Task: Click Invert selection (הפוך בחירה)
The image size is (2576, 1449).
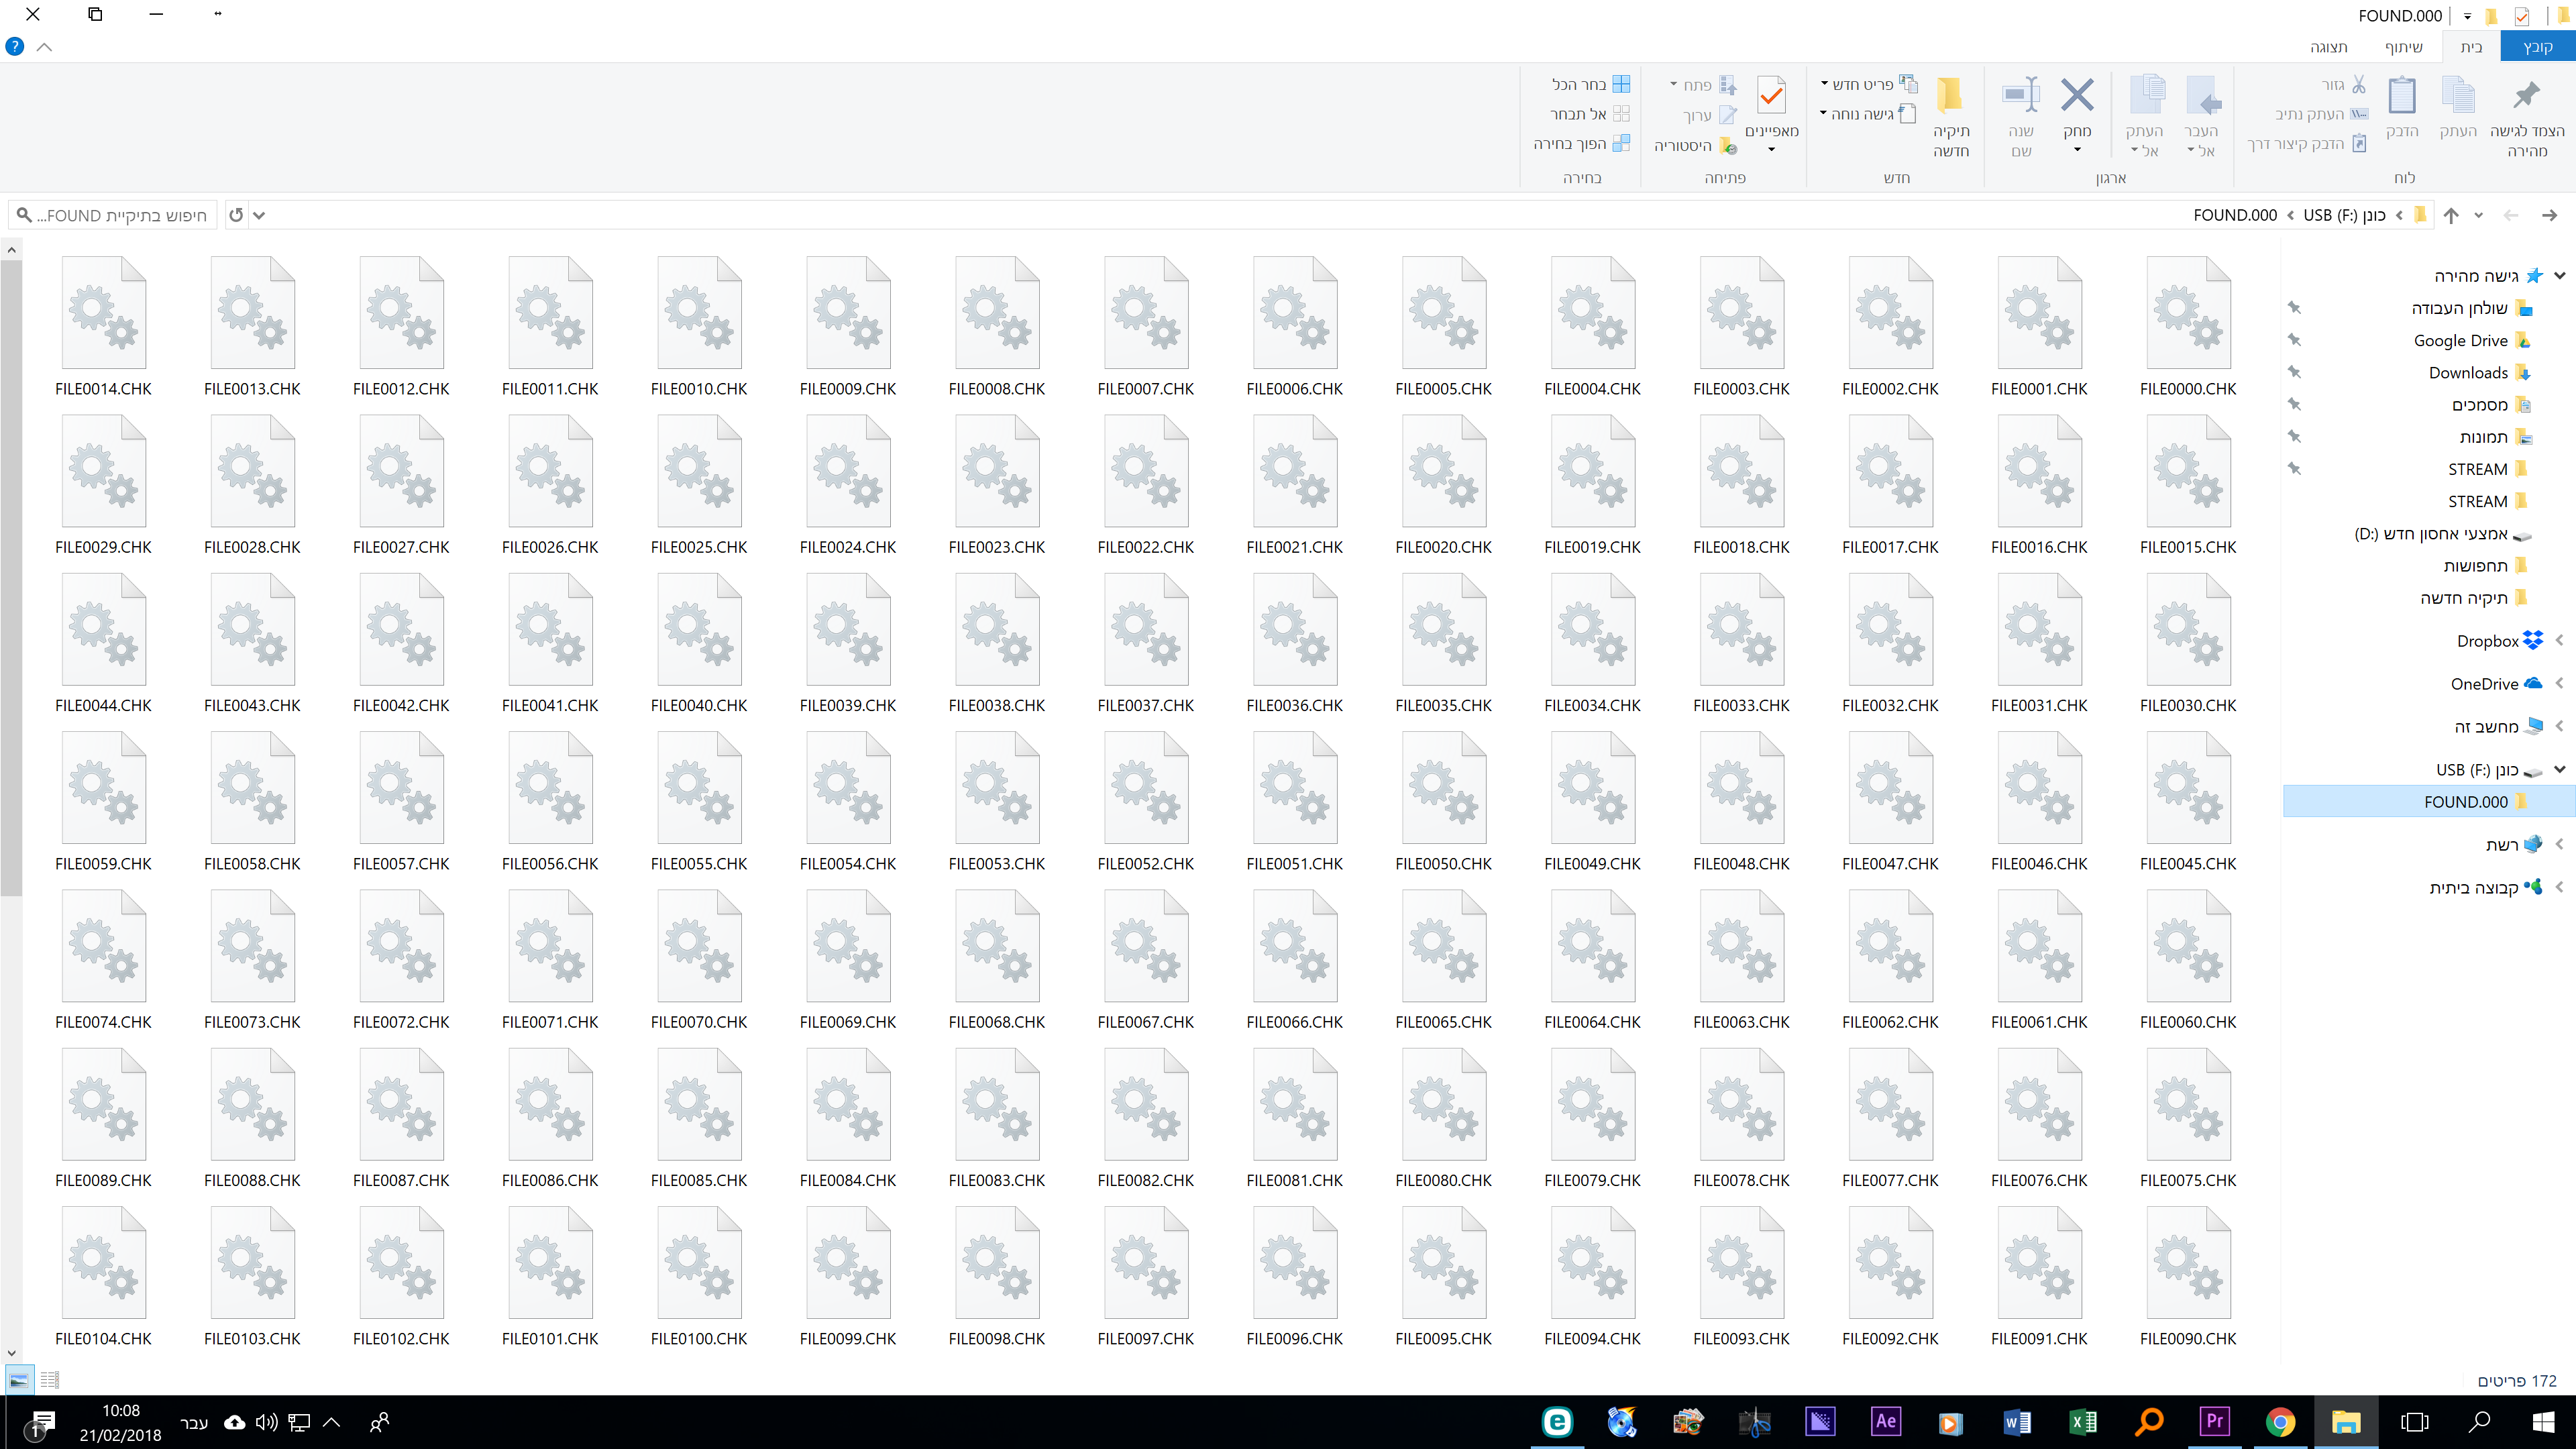Action: point(1581,144)
